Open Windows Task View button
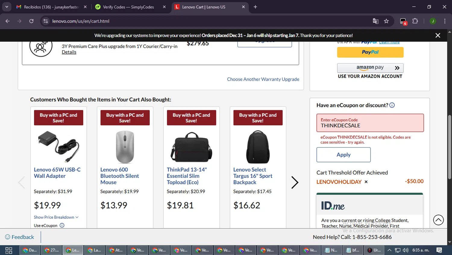 pos(9,250)
